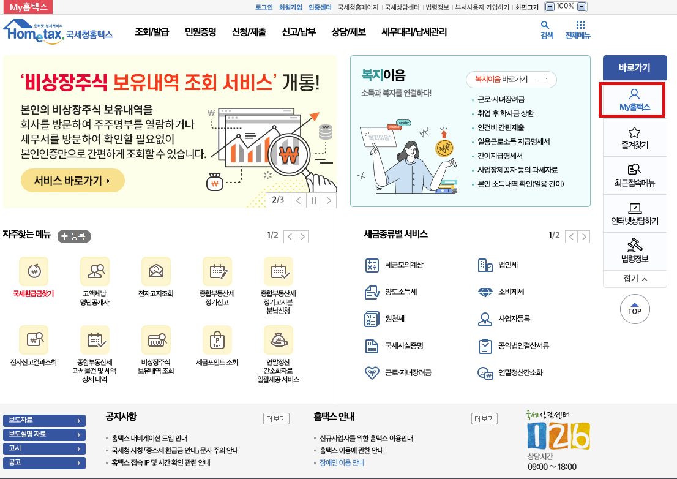Viewport: 677px width, 479px height.
Task: Expand 고시 menu
Action: coord(44,449)
